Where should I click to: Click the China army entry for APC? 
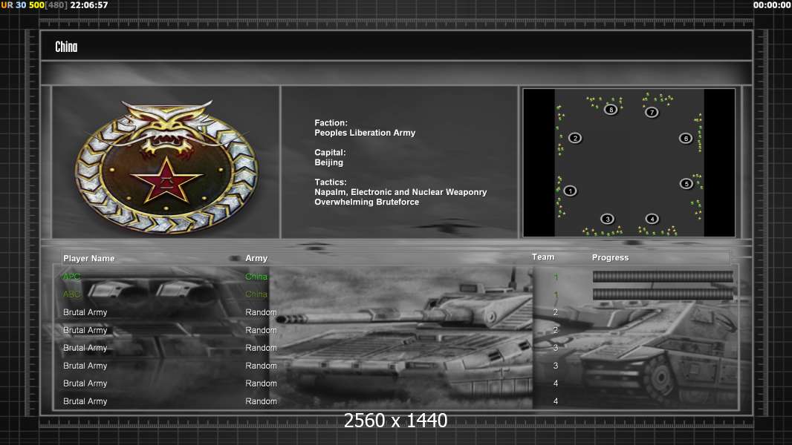[x=256, y=277]
